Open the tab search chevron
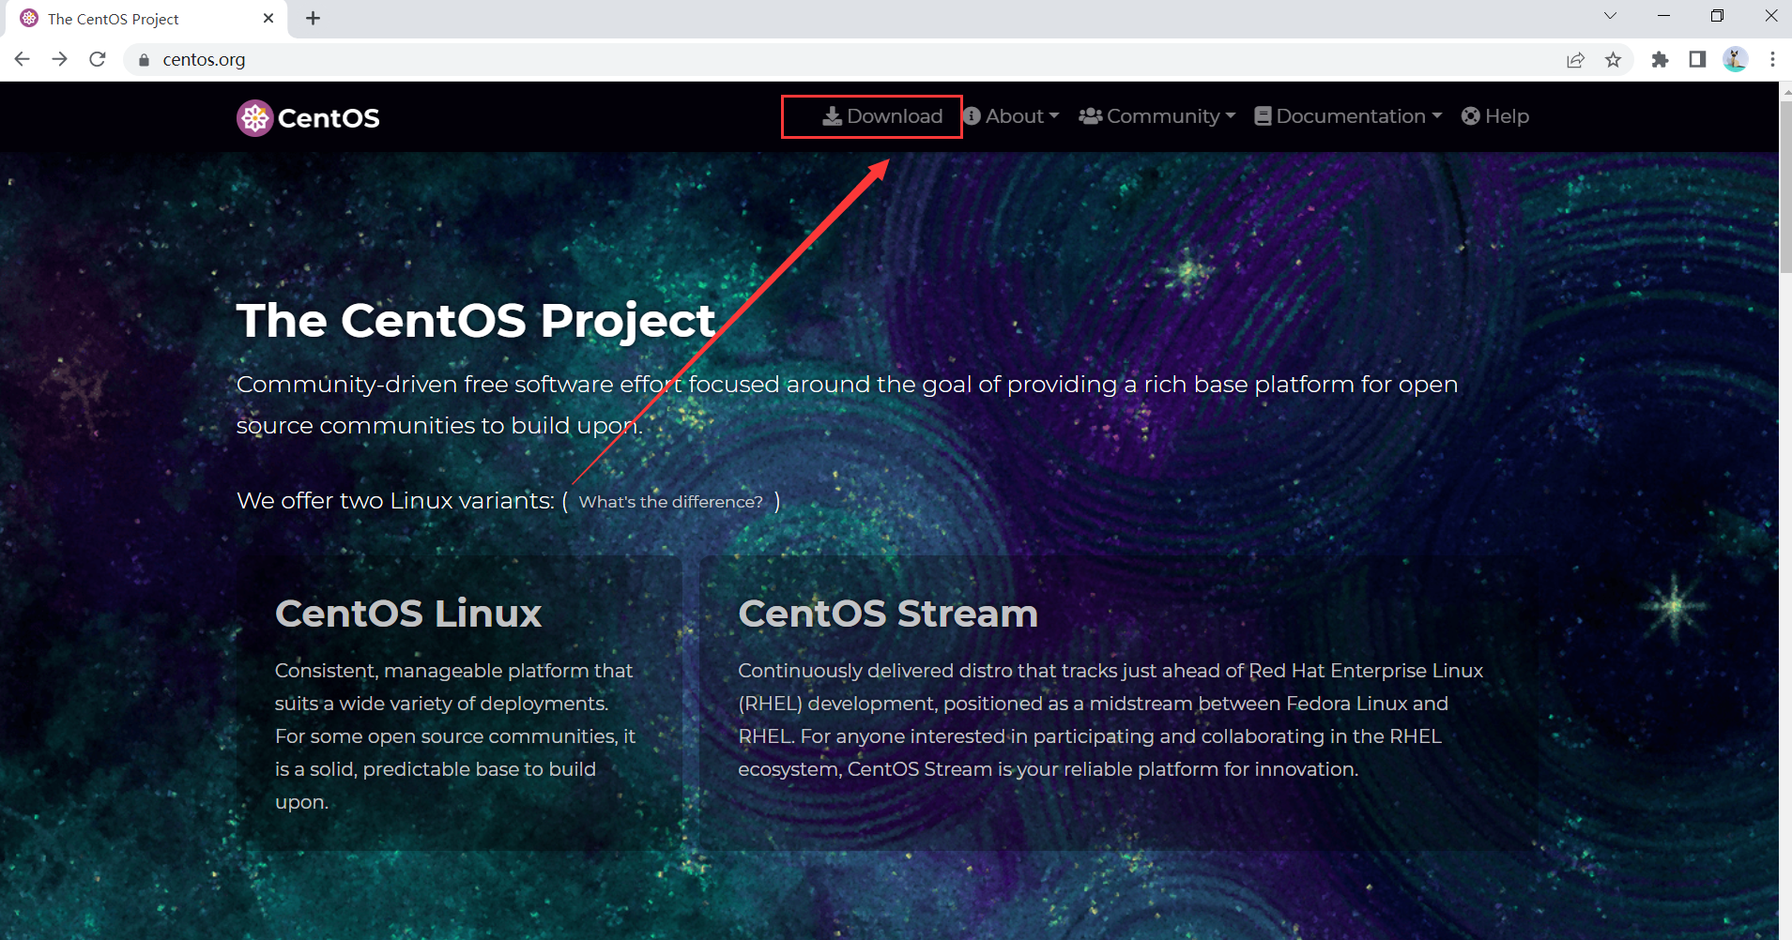The height and width of the screenshot is (940, 1792). click(x=1610, y=16)
